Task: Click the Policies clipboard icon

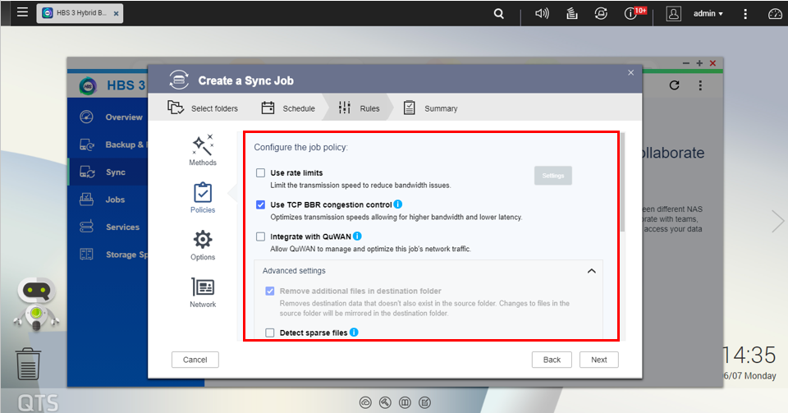Action: coord(202,193)
